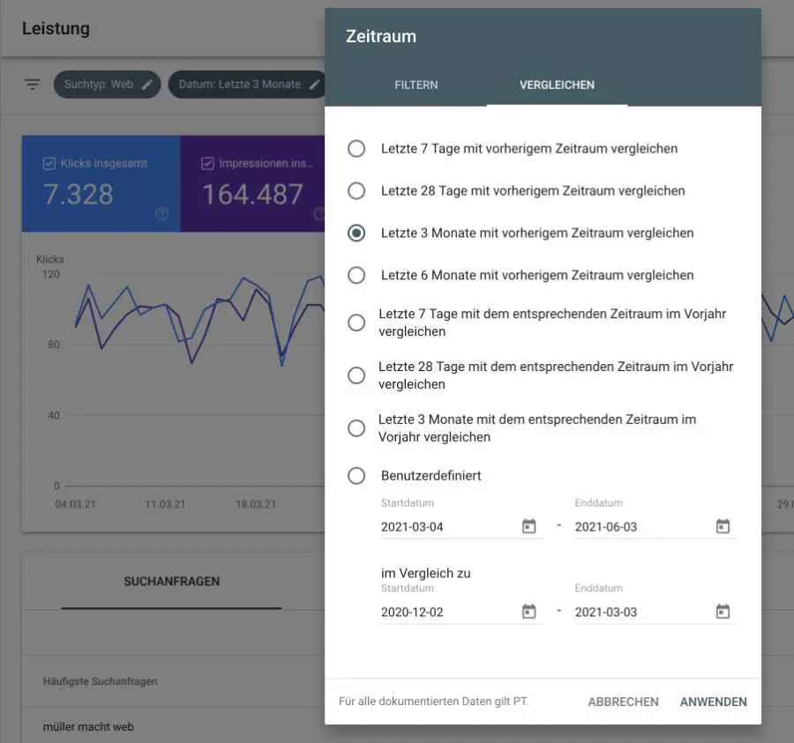Click 'Für alle dokumentierten Daten gilt PT.' note
794x743 pixels.
click(x=433, y=701)
